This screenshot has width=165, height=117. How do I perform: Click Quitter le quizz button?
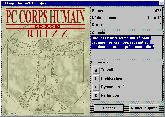click(144, 108)
